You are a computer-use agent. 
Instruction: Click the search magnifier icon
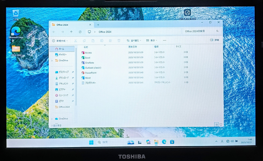[x=217, y=31]
